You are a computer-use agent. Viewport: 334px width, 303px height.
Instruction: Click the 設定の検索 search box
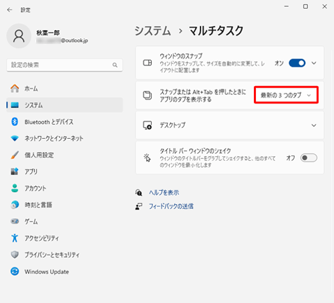pyautogui.click(x=65, y=65)
